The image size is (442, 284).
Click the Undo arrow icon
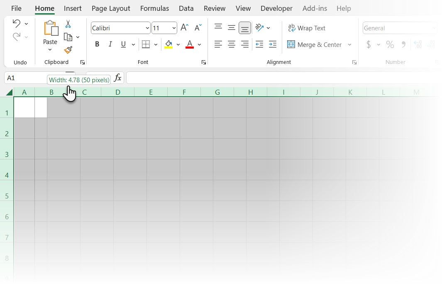point(16,23)
